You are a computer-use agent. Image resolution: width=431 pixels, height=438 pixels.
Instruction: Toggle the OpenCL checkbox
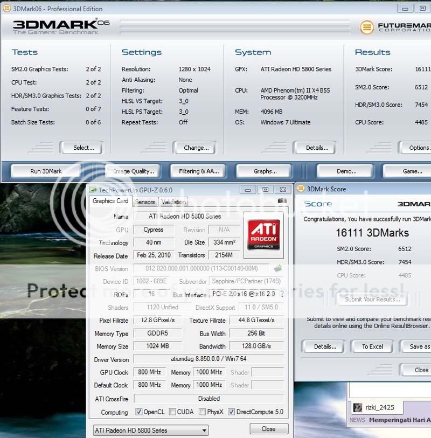coord(138,412)
